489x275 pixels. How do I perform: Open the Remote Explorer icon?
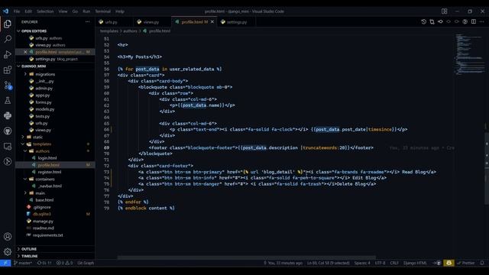[x=8, y=146]
